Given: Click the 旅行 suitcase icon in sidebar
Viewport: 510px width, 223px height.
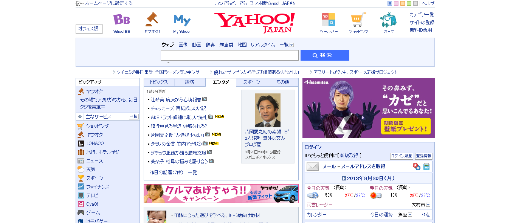Looking at the screenshot, I should 81,152.
